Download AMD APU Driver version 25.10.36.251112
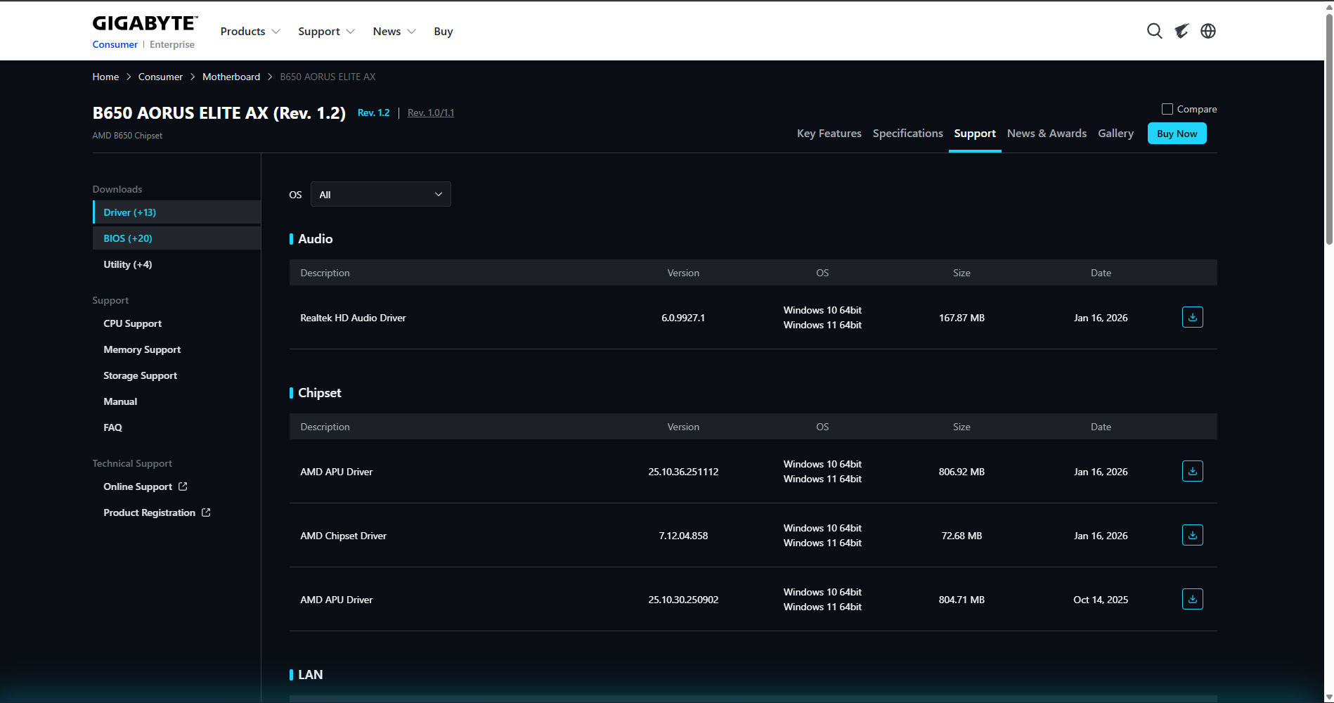This screenshot has height=703, width=1334. pyautogui.click(x=1193, y=471)
